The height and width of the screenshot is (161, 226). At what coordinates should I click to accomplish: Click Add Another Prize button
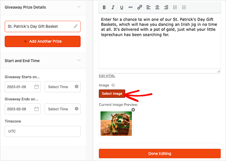[x=43, y=41]
